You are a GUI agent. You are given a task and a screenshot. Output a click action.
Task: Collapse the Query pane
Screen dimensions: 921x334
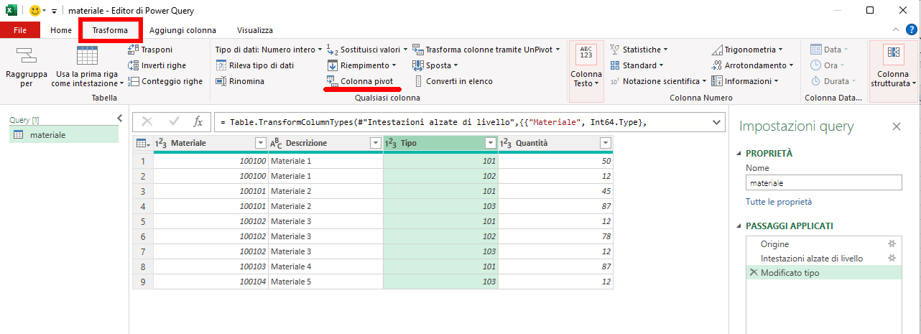(120, 118)
